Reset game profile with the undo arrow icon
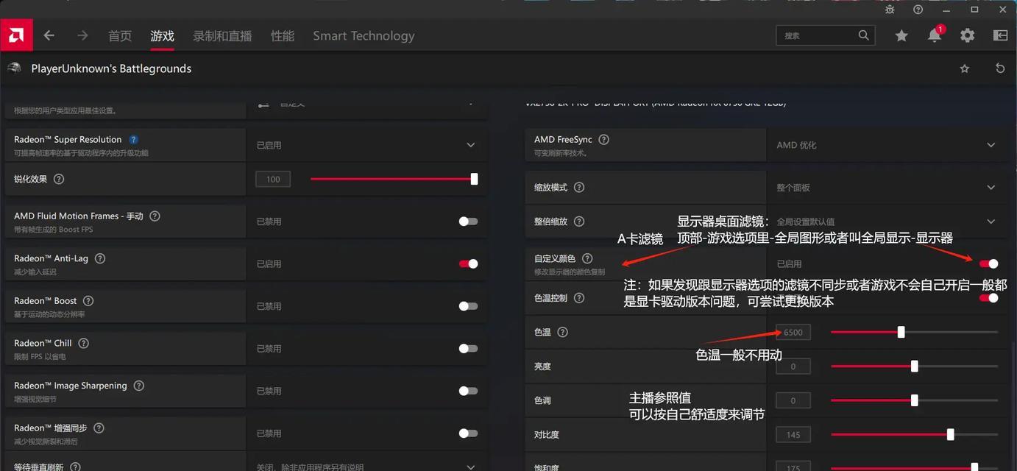The width and height of the screenshot is (1017, 471). [x=1000, y=68]
